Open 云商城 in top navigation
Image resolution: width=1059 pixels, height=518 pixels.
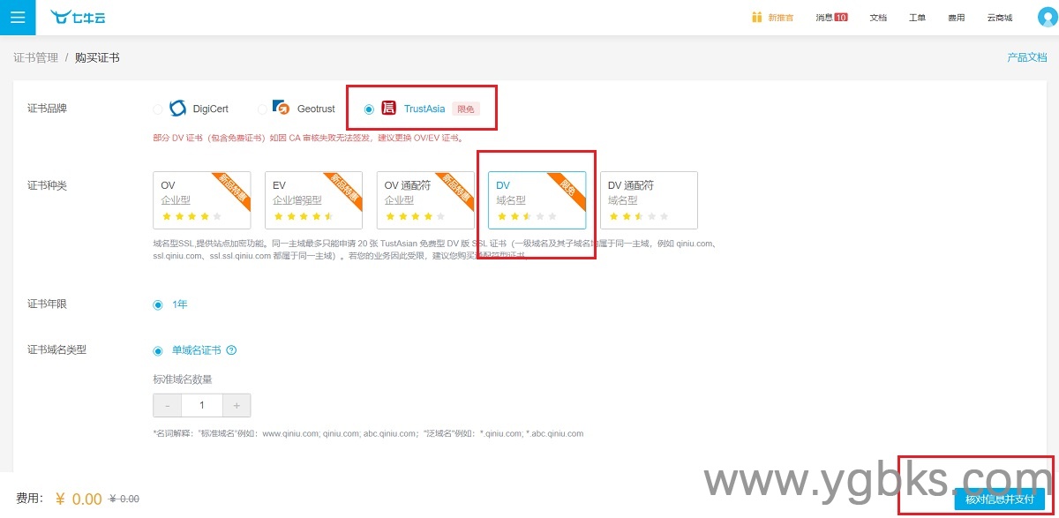[999, 18]
